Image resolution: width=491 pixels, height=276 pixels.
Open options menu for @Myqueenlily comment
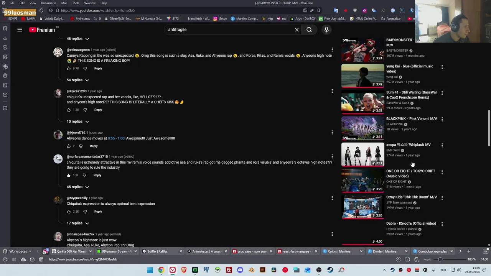pos(332,198)
